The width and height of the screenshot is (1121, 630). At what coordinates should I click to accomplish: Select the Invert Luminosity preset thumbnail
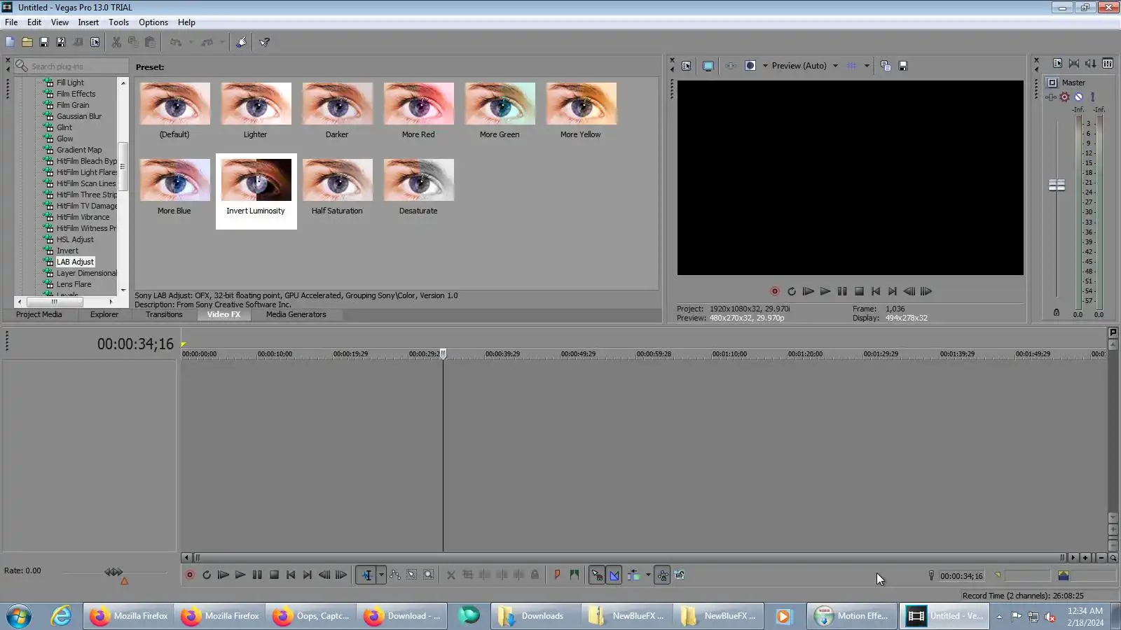(x=256, y=180)
